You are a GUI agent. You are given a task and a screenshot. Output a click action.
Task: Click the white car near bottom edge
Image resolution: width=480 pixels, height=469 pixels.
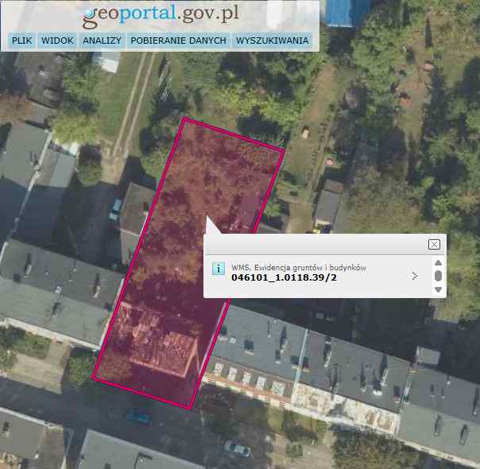click(x=237, y=449)
